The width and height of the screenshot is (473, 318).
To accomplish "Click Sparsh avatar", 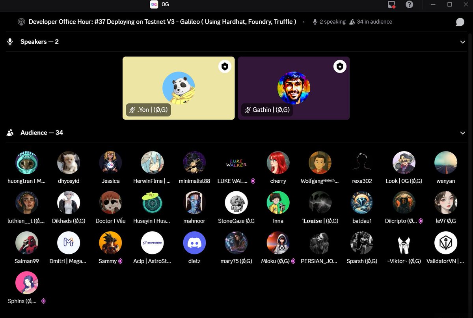I will point(362,243).
